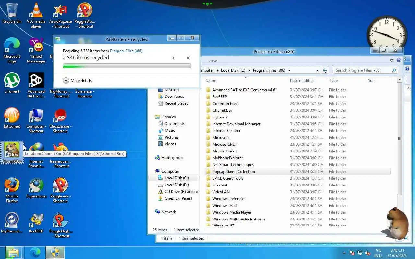Viewport: 415px width, 259px height.
Task: Open Peggle.exe shortcut icon
Action: (x=60, y=190)
